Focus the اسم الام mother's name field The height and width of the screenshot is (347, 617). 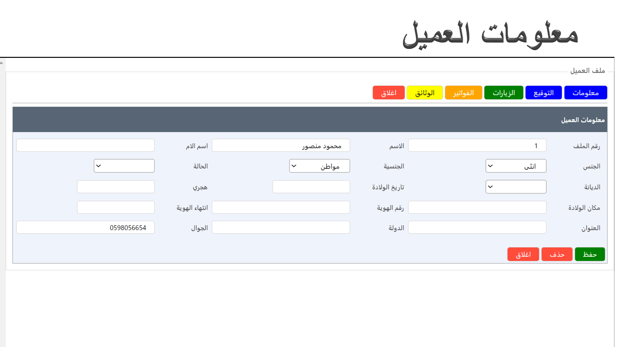pos(85,146)
